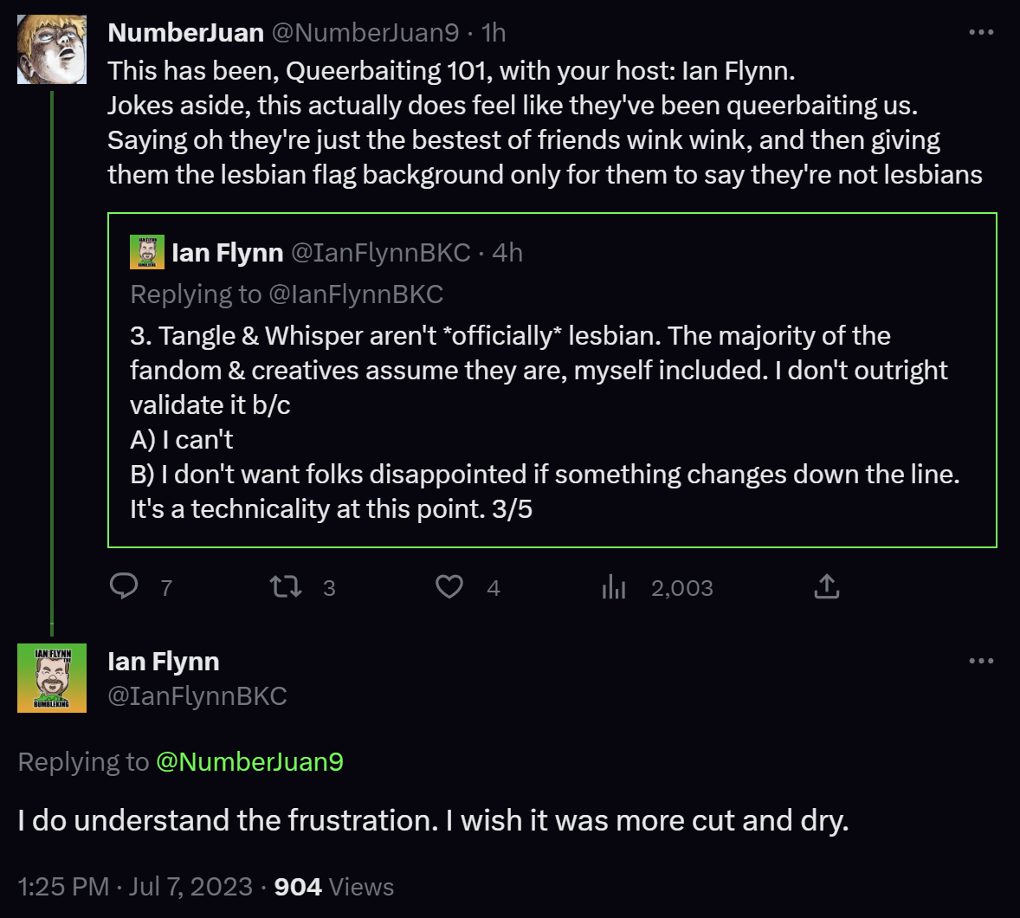Viewport: 1020px width, 918px height.
Task: Click the green @NumberJuan9 mention in reply
Action: point(249,762)
